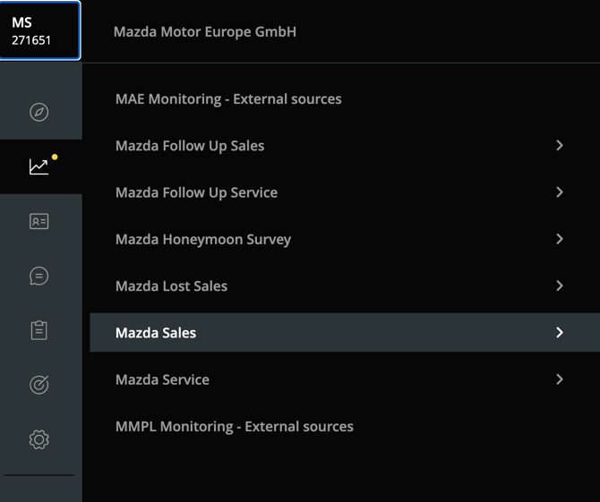Select the target goal icon in sidebar
The image size is (600, 502).
[x=39, y=385]
